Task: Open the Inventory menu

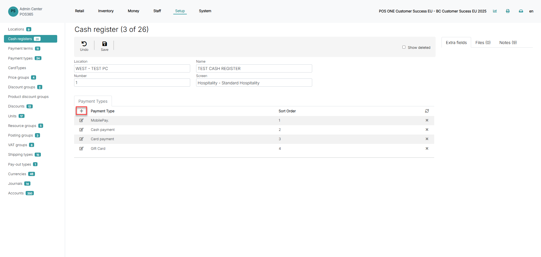Action: (106, 11)
